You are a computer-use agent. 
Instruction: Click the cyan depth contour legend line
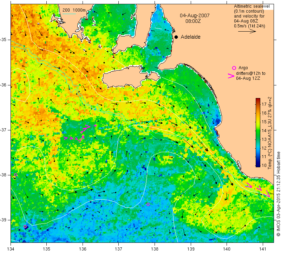point(69,14)
